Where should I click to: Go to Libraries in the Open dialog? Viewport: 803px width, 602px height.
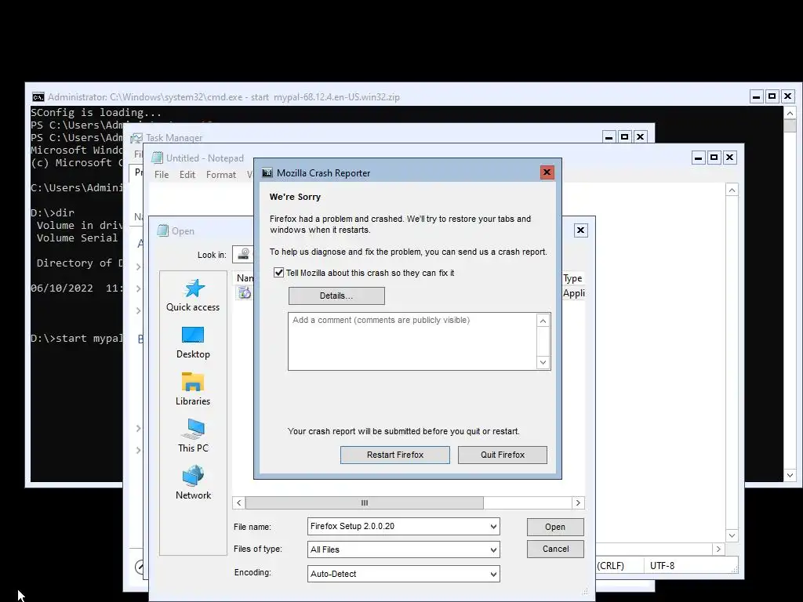193,390
